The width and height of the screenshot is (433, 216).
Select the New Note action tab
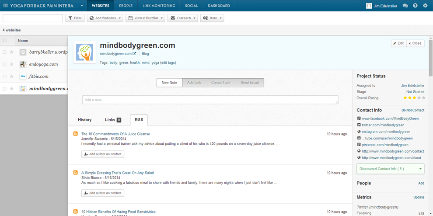coord(169,83)
